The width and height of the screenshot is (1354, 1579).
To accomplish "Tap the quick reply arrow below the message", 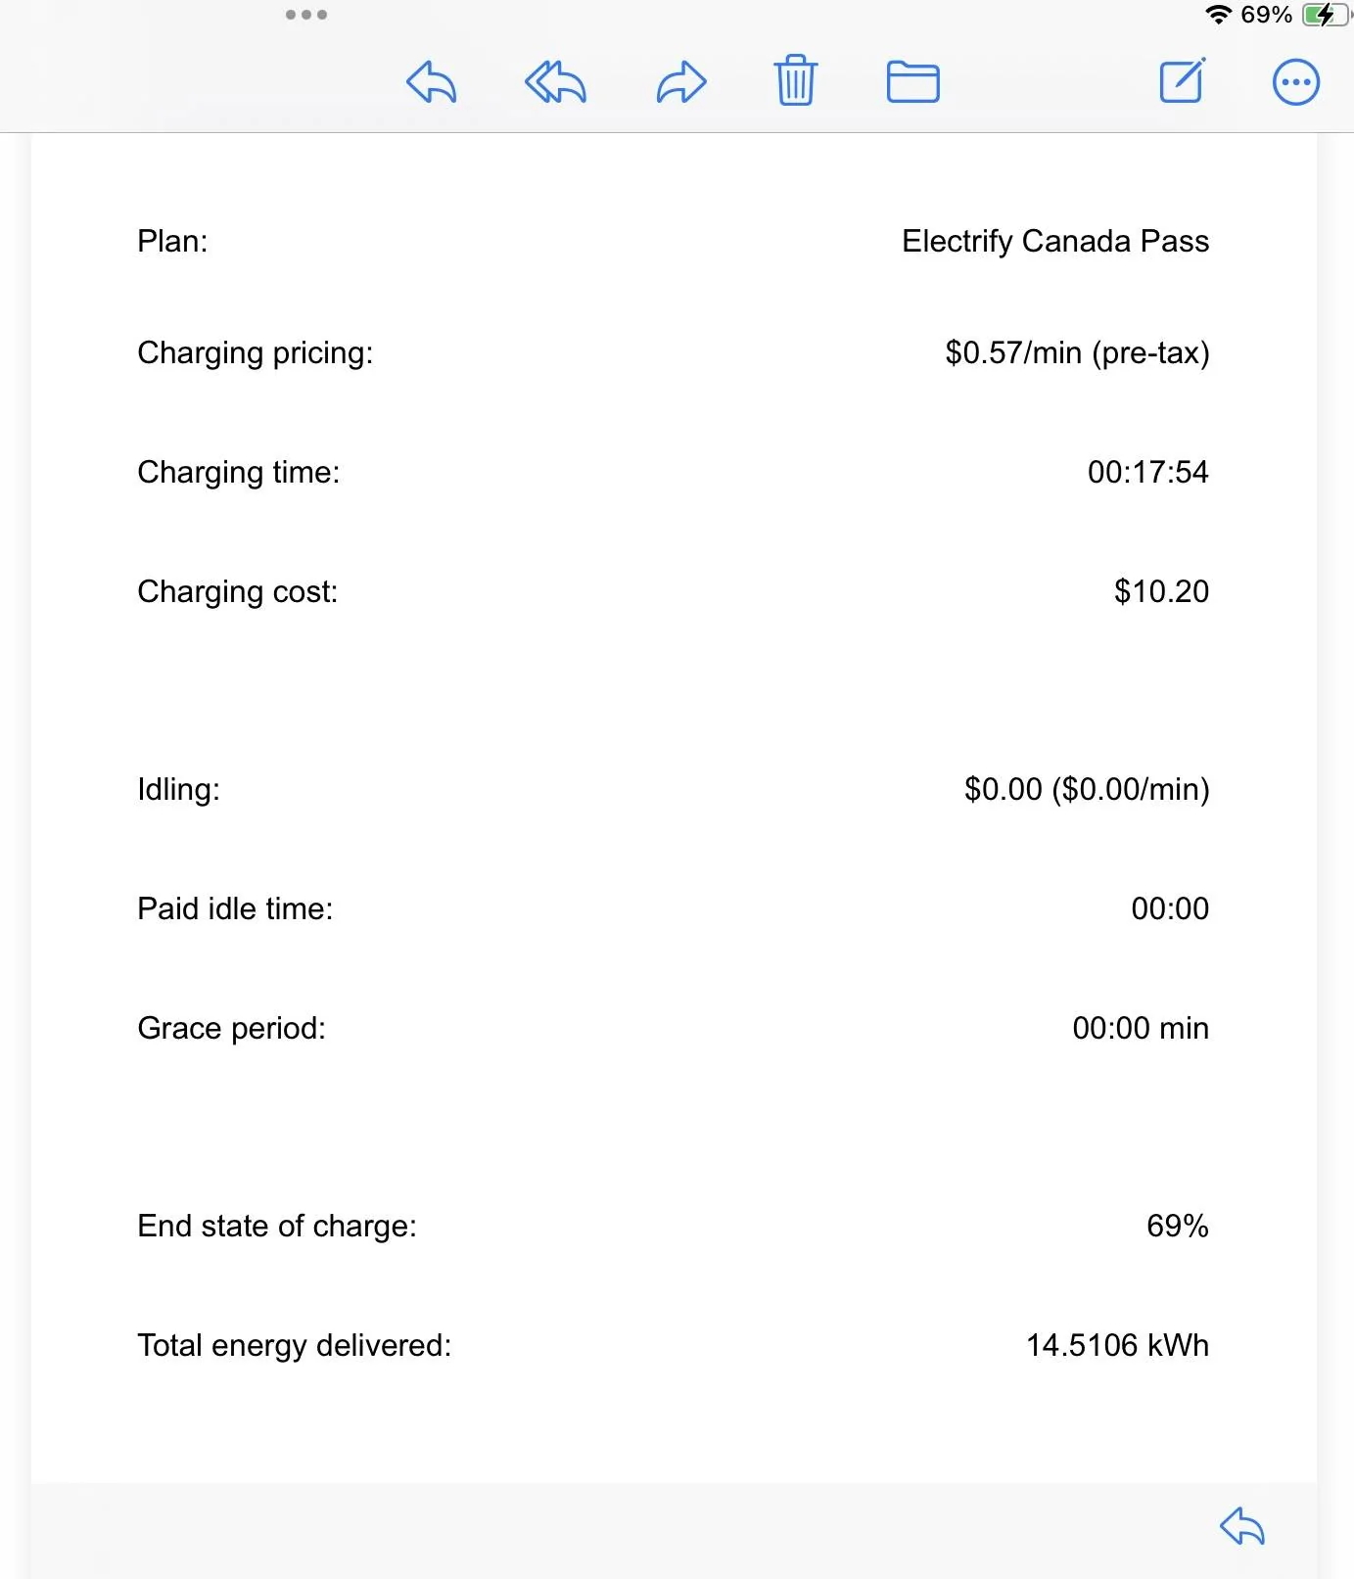I will point(1242,1526).
